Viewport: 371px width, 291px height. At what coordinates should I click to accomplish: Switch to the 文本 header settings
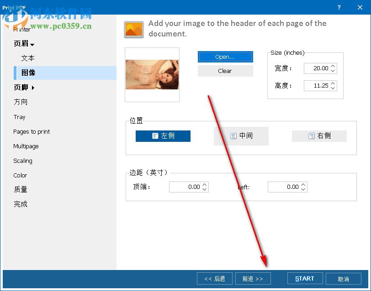click(x=27, y=58)
